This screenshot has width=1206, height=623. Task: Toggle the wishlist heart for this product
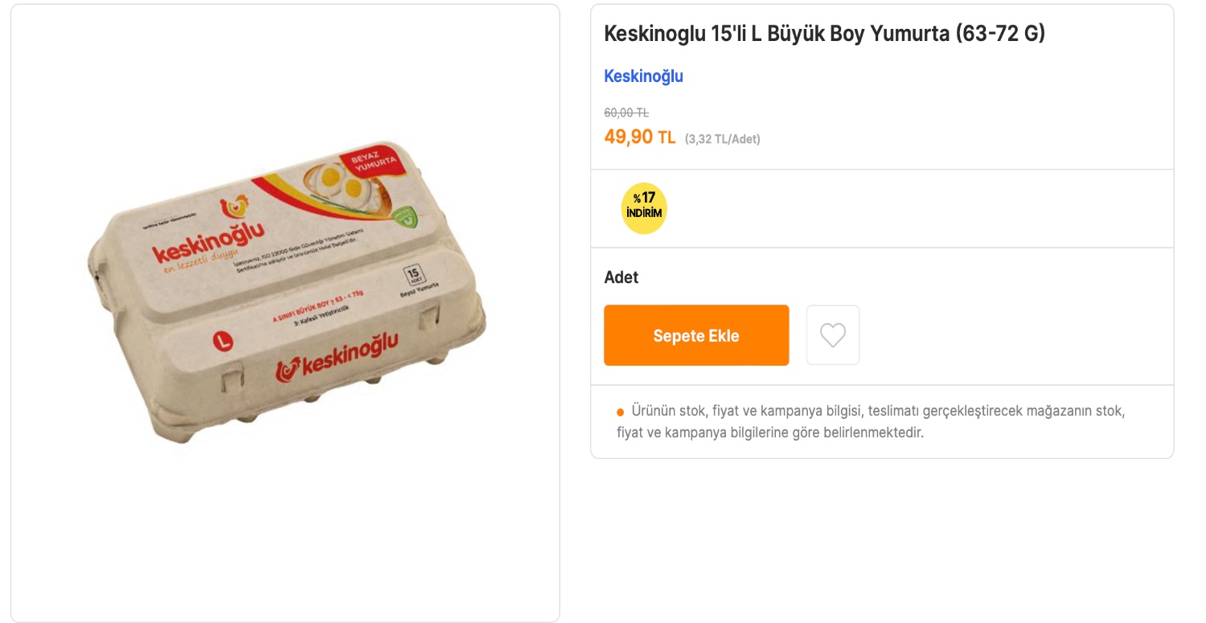tap(833, 334)
